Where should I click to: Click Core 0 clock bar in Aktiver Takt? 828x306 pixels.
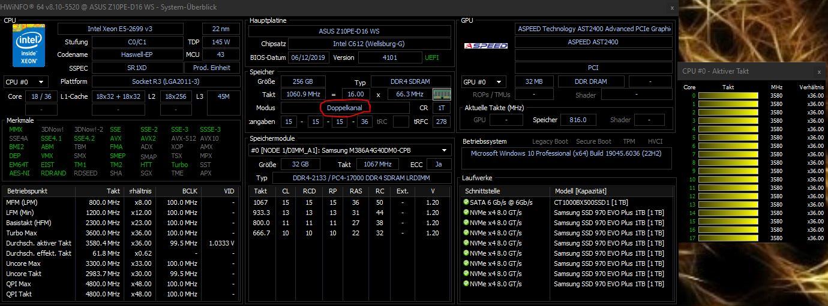pyautogui.click(x=728, y=96)
